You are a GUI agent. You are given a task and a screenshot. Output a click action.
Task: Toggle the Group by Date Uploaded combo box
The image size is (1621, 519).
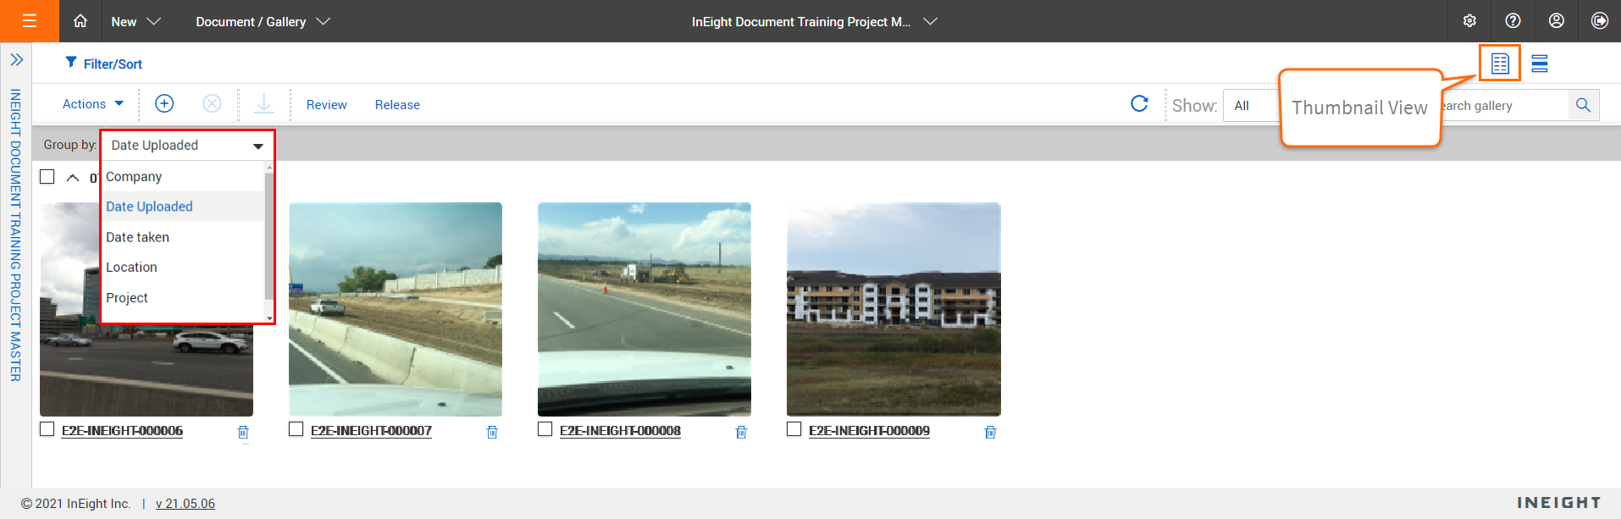(187, 146)
